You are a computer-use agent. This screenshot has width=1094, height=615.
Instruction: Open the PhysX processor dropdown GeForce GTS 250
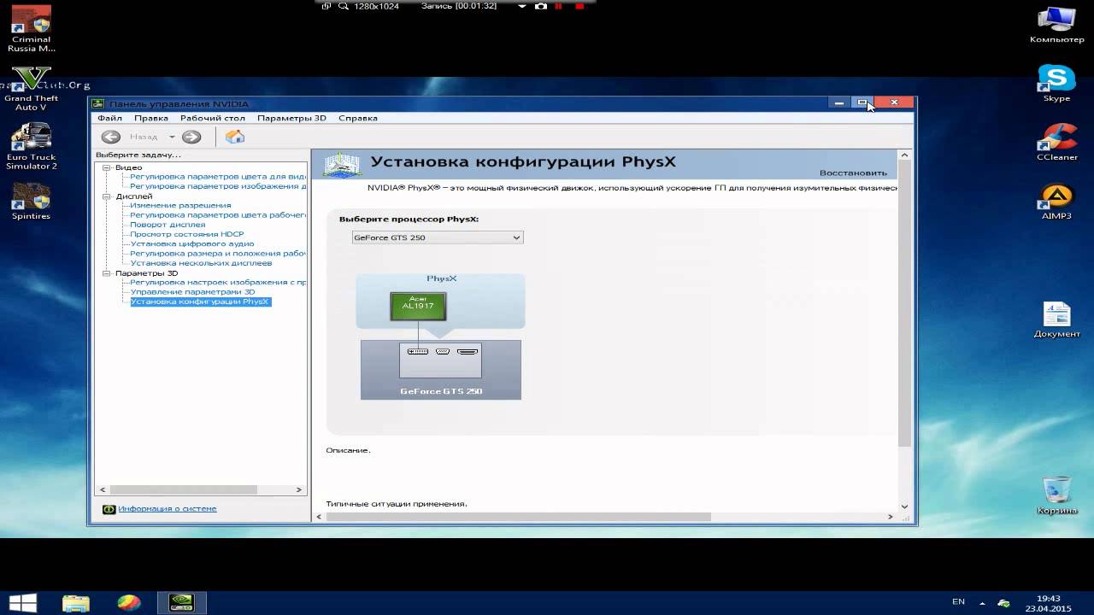[x=438, y=237]
